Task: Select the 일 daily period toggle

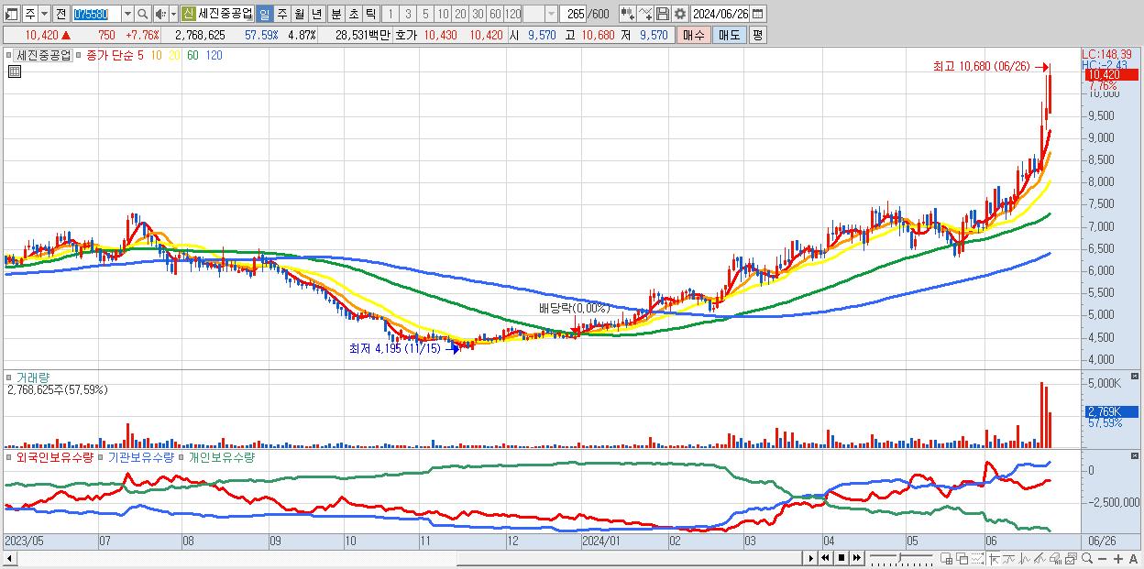Action: (264, 14)
